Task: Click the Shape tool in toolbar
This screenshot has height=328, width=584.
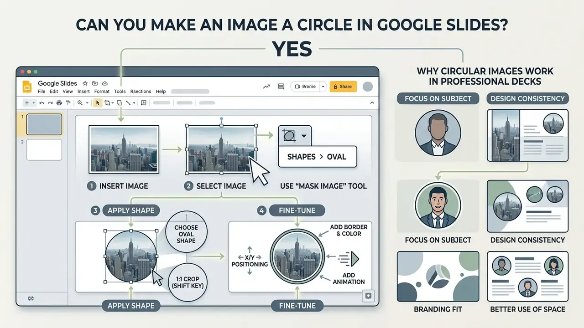Action: tap(119, 103)
